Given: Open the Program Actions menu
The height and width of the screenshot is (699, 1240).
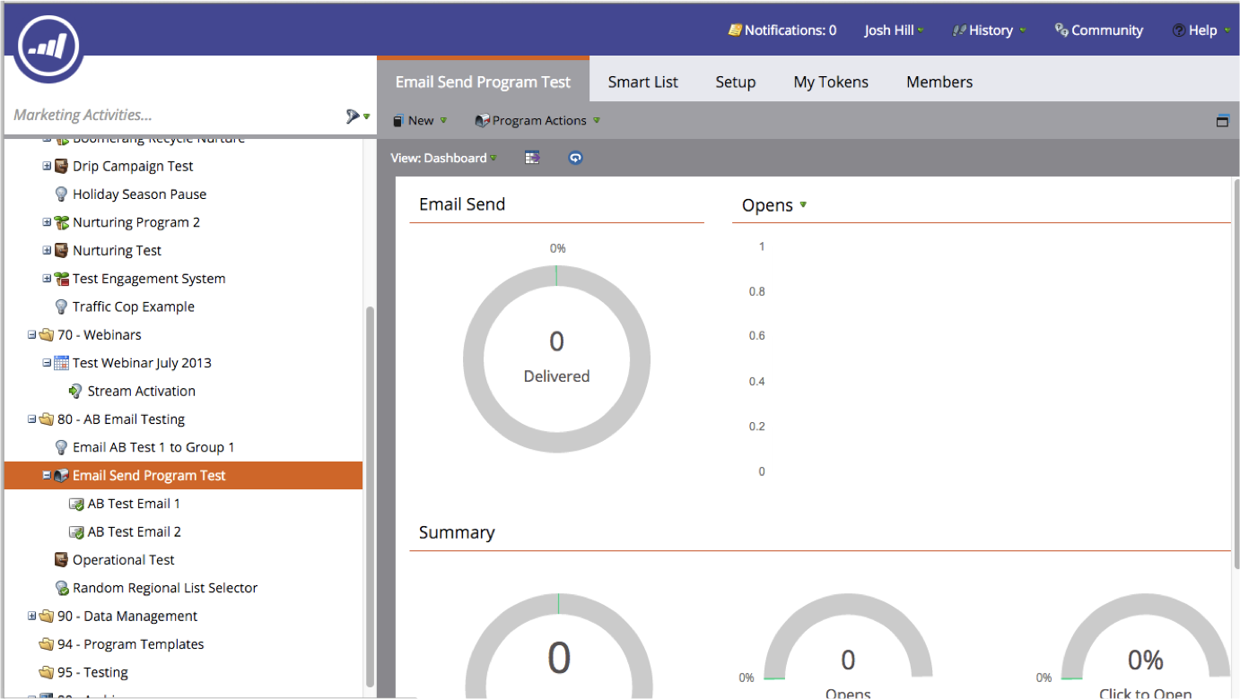Looking at the screenshot, I should pos(537,121).
